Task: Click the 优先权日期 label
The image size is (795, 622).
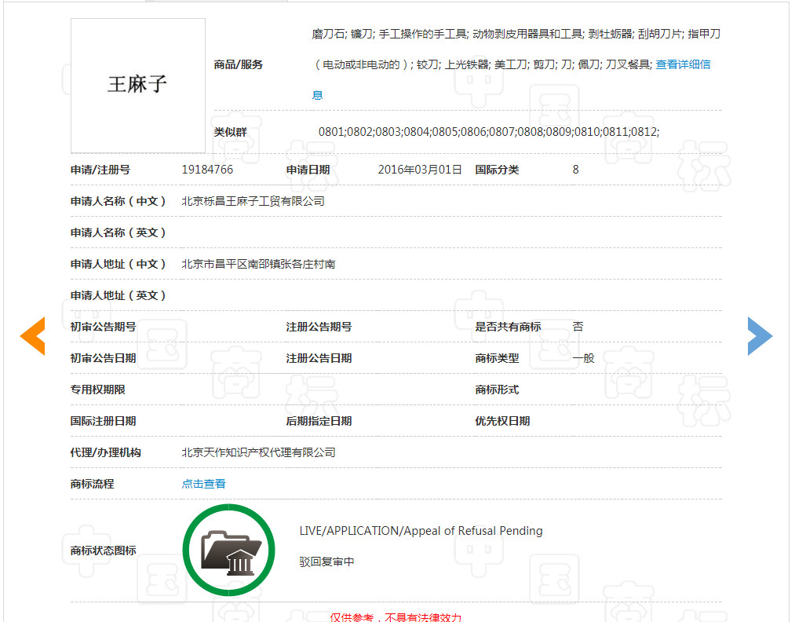Action: (502, 421)
